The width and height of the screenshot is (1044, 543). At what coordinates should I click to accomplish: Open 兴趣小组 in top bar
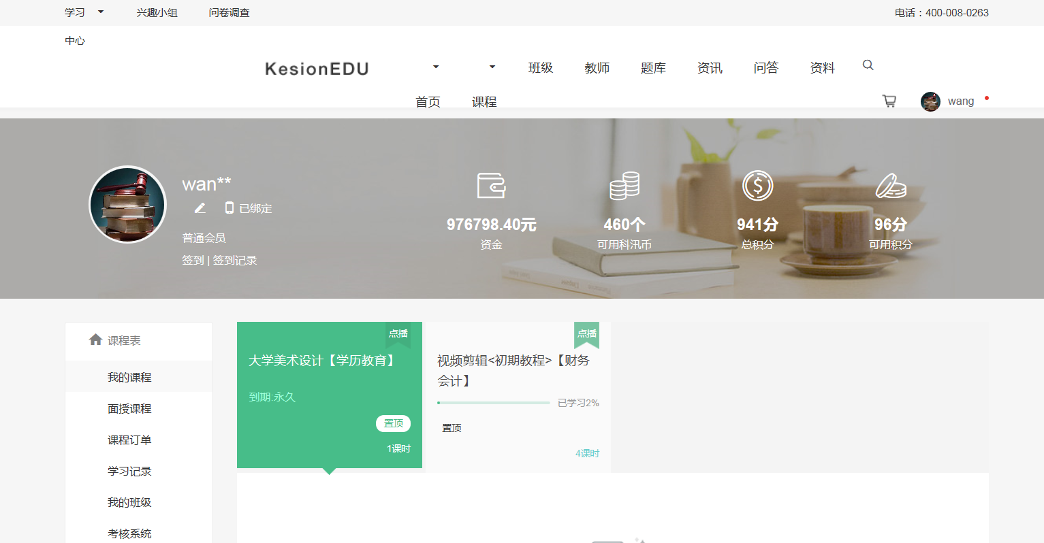(x=157, y=13)
